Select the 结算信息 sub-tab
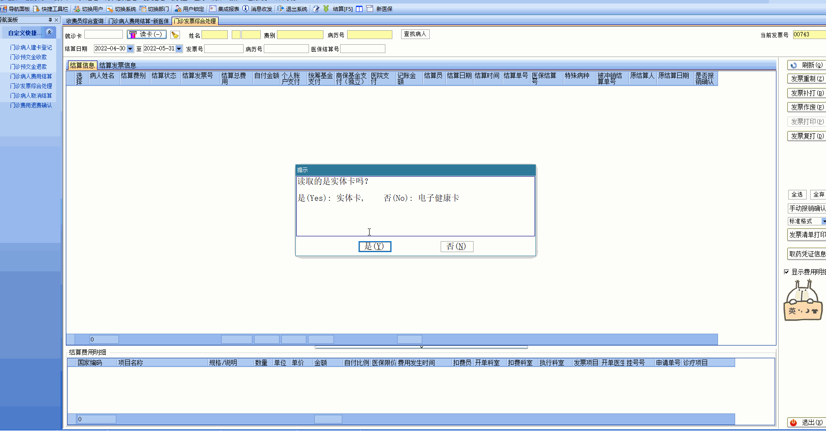This screenshot has height=431, width=826. 82,65
